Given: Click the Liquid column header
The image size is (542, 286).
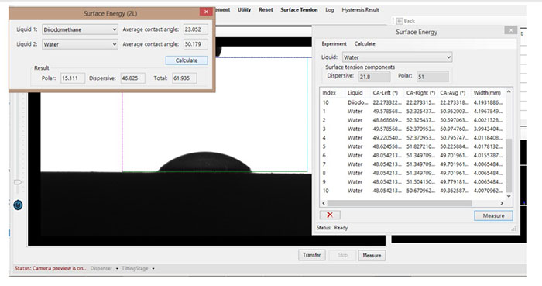Looking at the screenshot, I should point(355,93).
